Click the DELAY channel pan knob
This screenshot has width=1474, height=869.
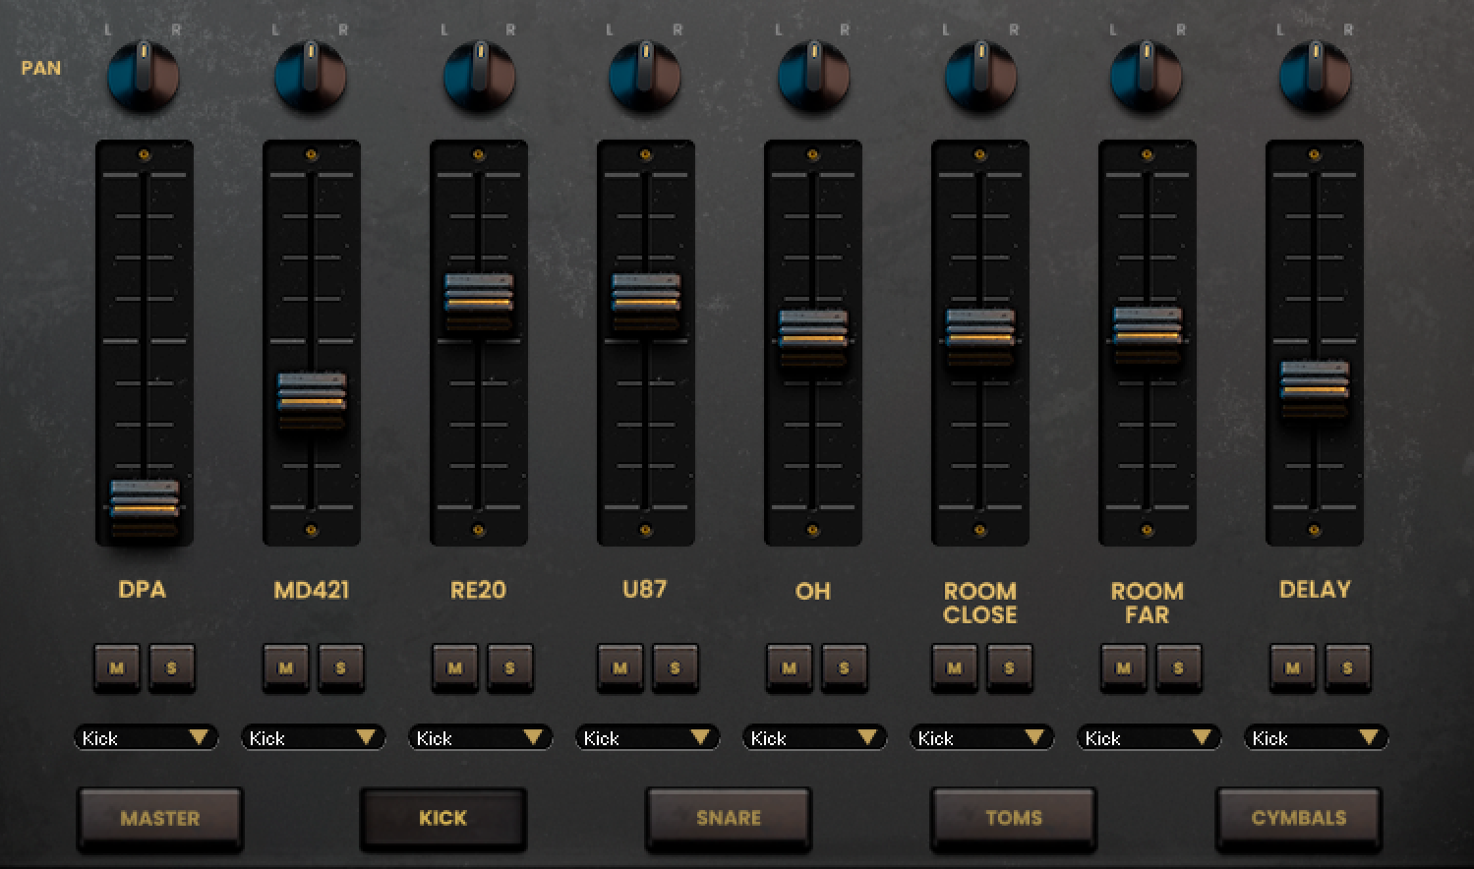coord(1316,76)
